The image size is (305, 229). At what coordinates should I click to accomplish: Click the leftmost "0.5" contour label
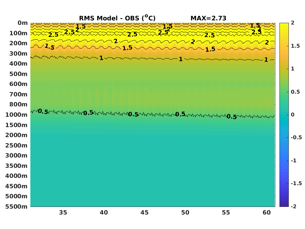click(x=43, y=112)
